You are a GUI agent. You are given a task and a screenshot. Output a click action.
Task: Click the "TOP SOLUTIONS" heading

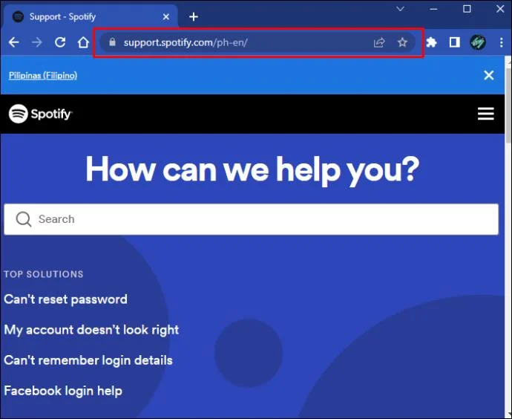[x=44, y=274]
